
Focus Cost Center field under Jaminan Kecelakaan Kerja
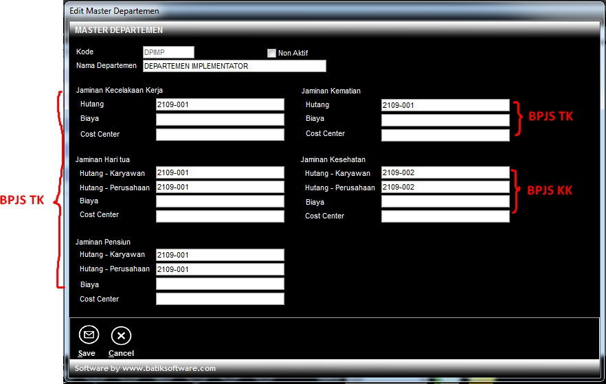pos(220,135)
